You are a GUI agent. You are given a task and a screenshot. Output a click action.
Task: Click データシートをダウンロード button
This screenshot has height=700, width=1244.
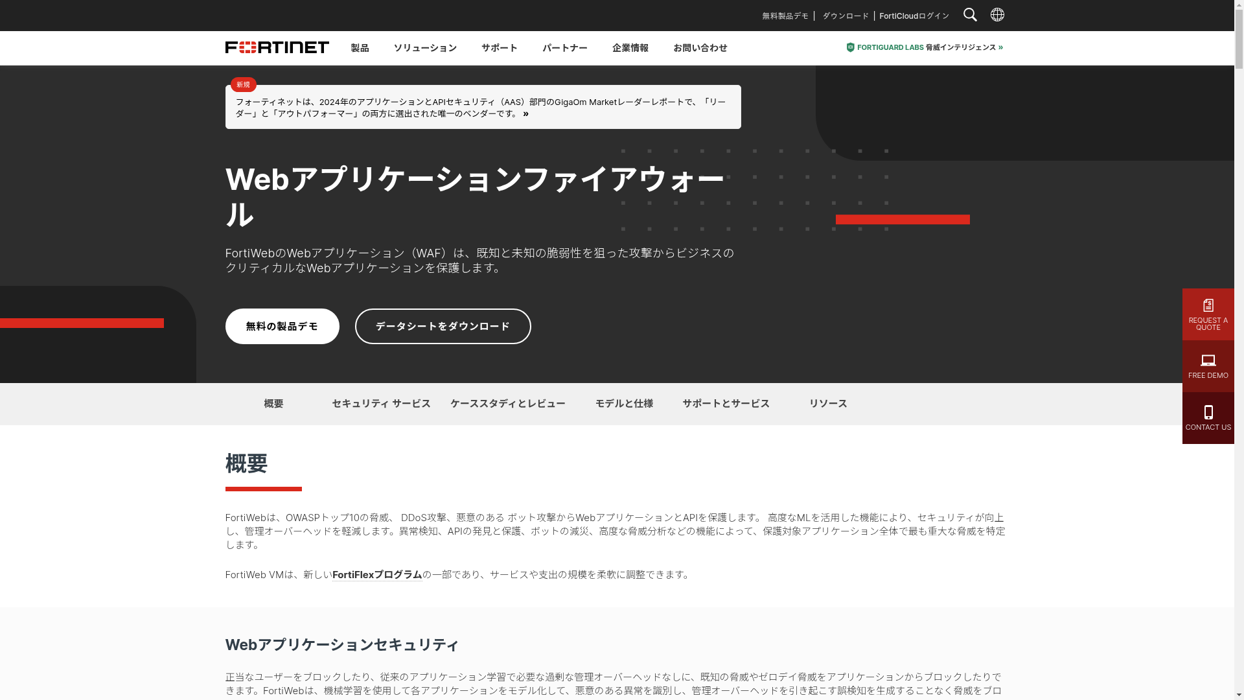[443, 327]
